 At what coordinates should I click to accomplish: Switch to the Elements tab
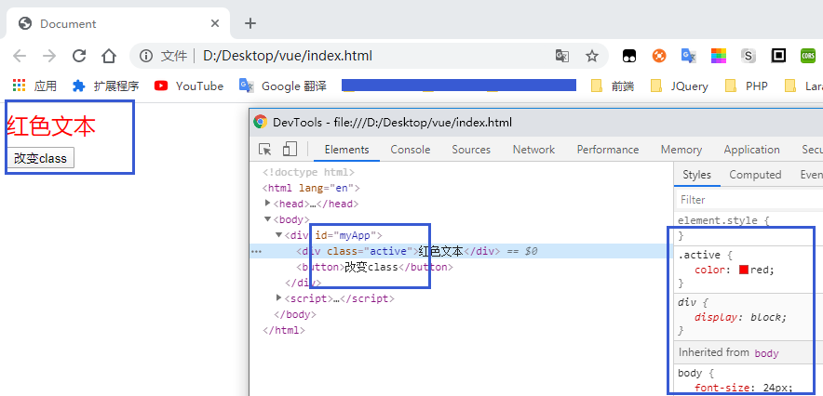tap(347, 150)
